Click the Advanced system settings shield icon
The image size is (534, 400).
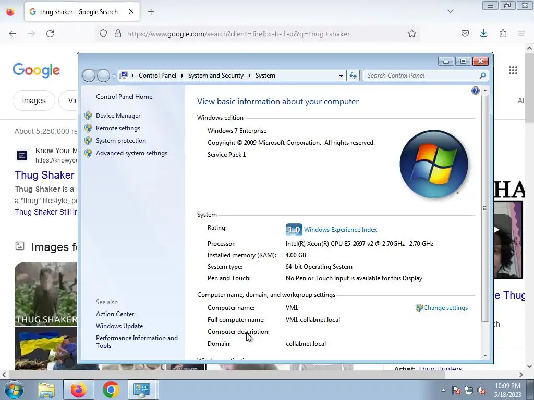click(88, 154)
